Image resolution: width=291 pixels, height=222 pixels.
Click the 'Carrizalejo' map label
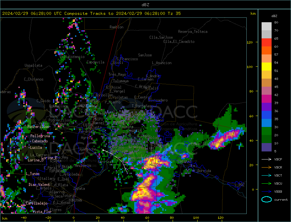(37, 203)
